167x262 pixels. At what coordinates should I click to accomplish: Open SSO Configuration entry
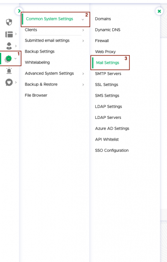point(111,150)
